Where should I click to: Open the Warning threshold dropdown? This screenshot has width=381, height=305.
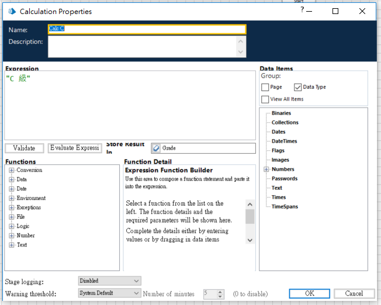pos(110,293)
